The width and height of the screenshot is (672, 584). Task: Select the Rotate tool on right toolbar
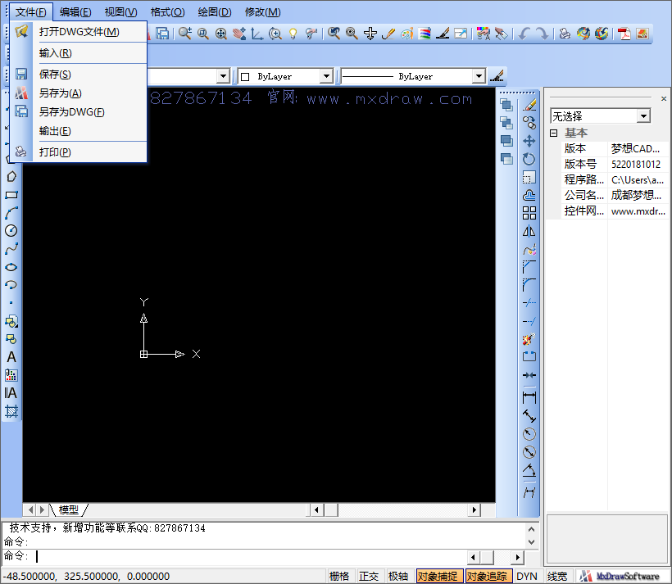[x=529, y=159]
